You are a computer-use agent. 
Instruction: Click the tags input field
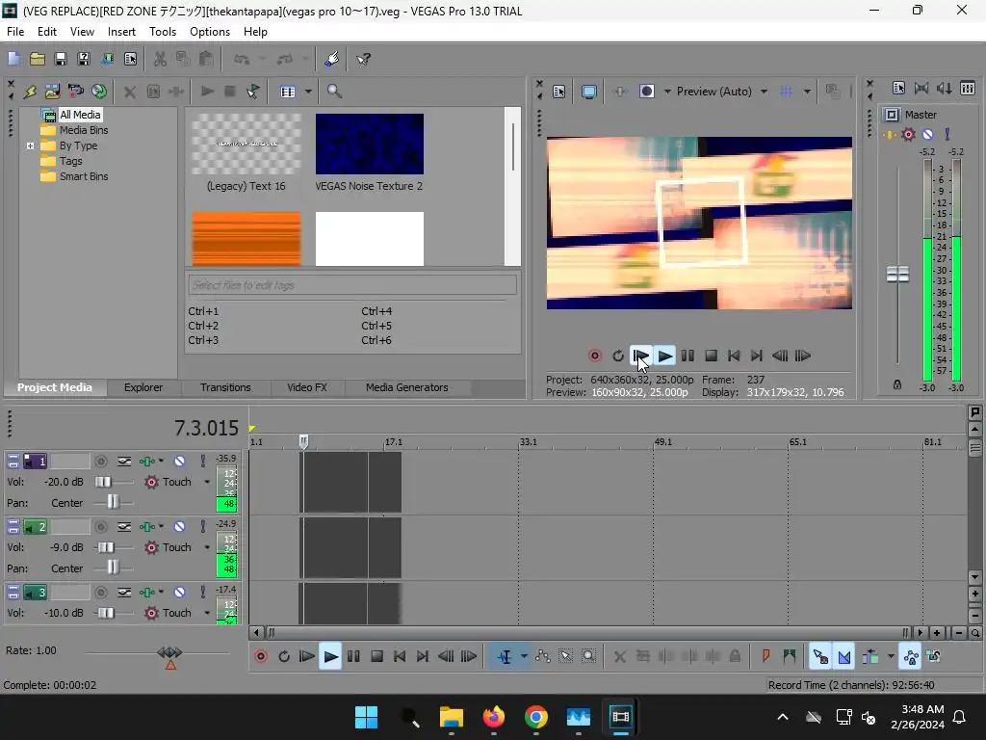[x=352, y=285]
